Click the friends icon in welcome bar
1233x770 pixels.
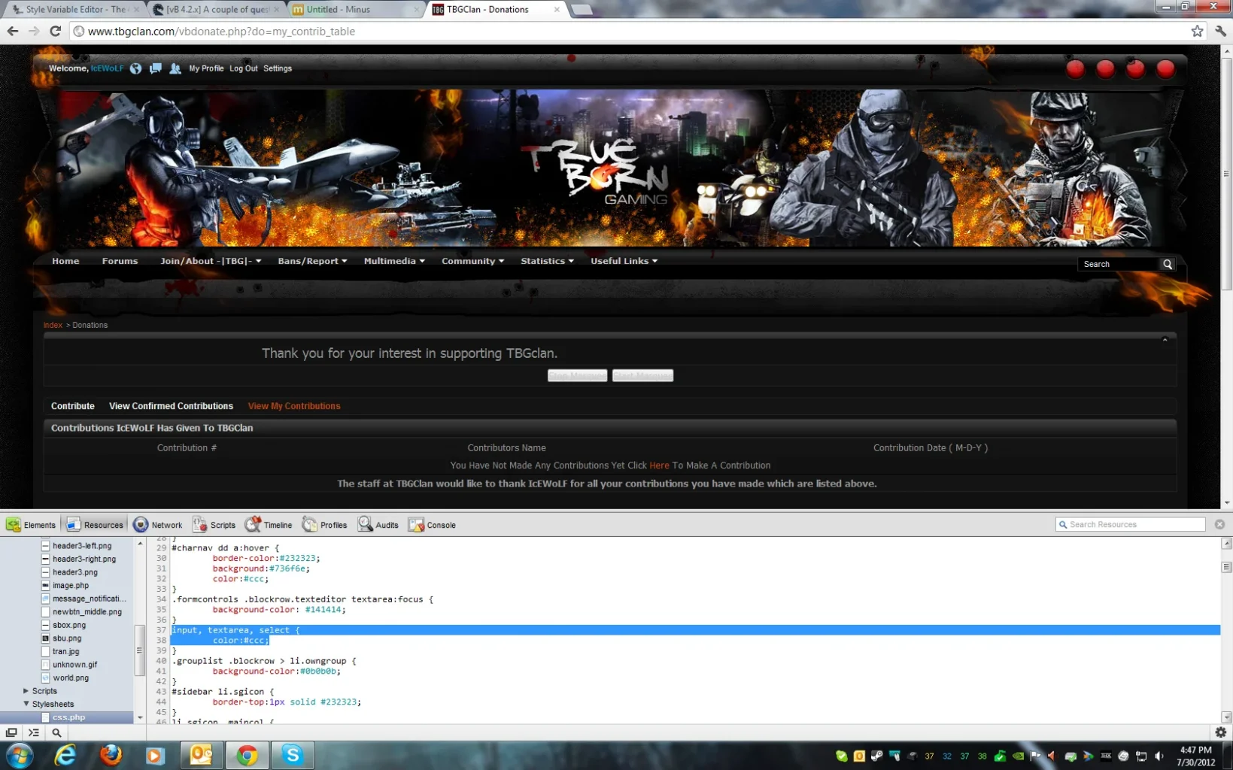click(175, 68)
